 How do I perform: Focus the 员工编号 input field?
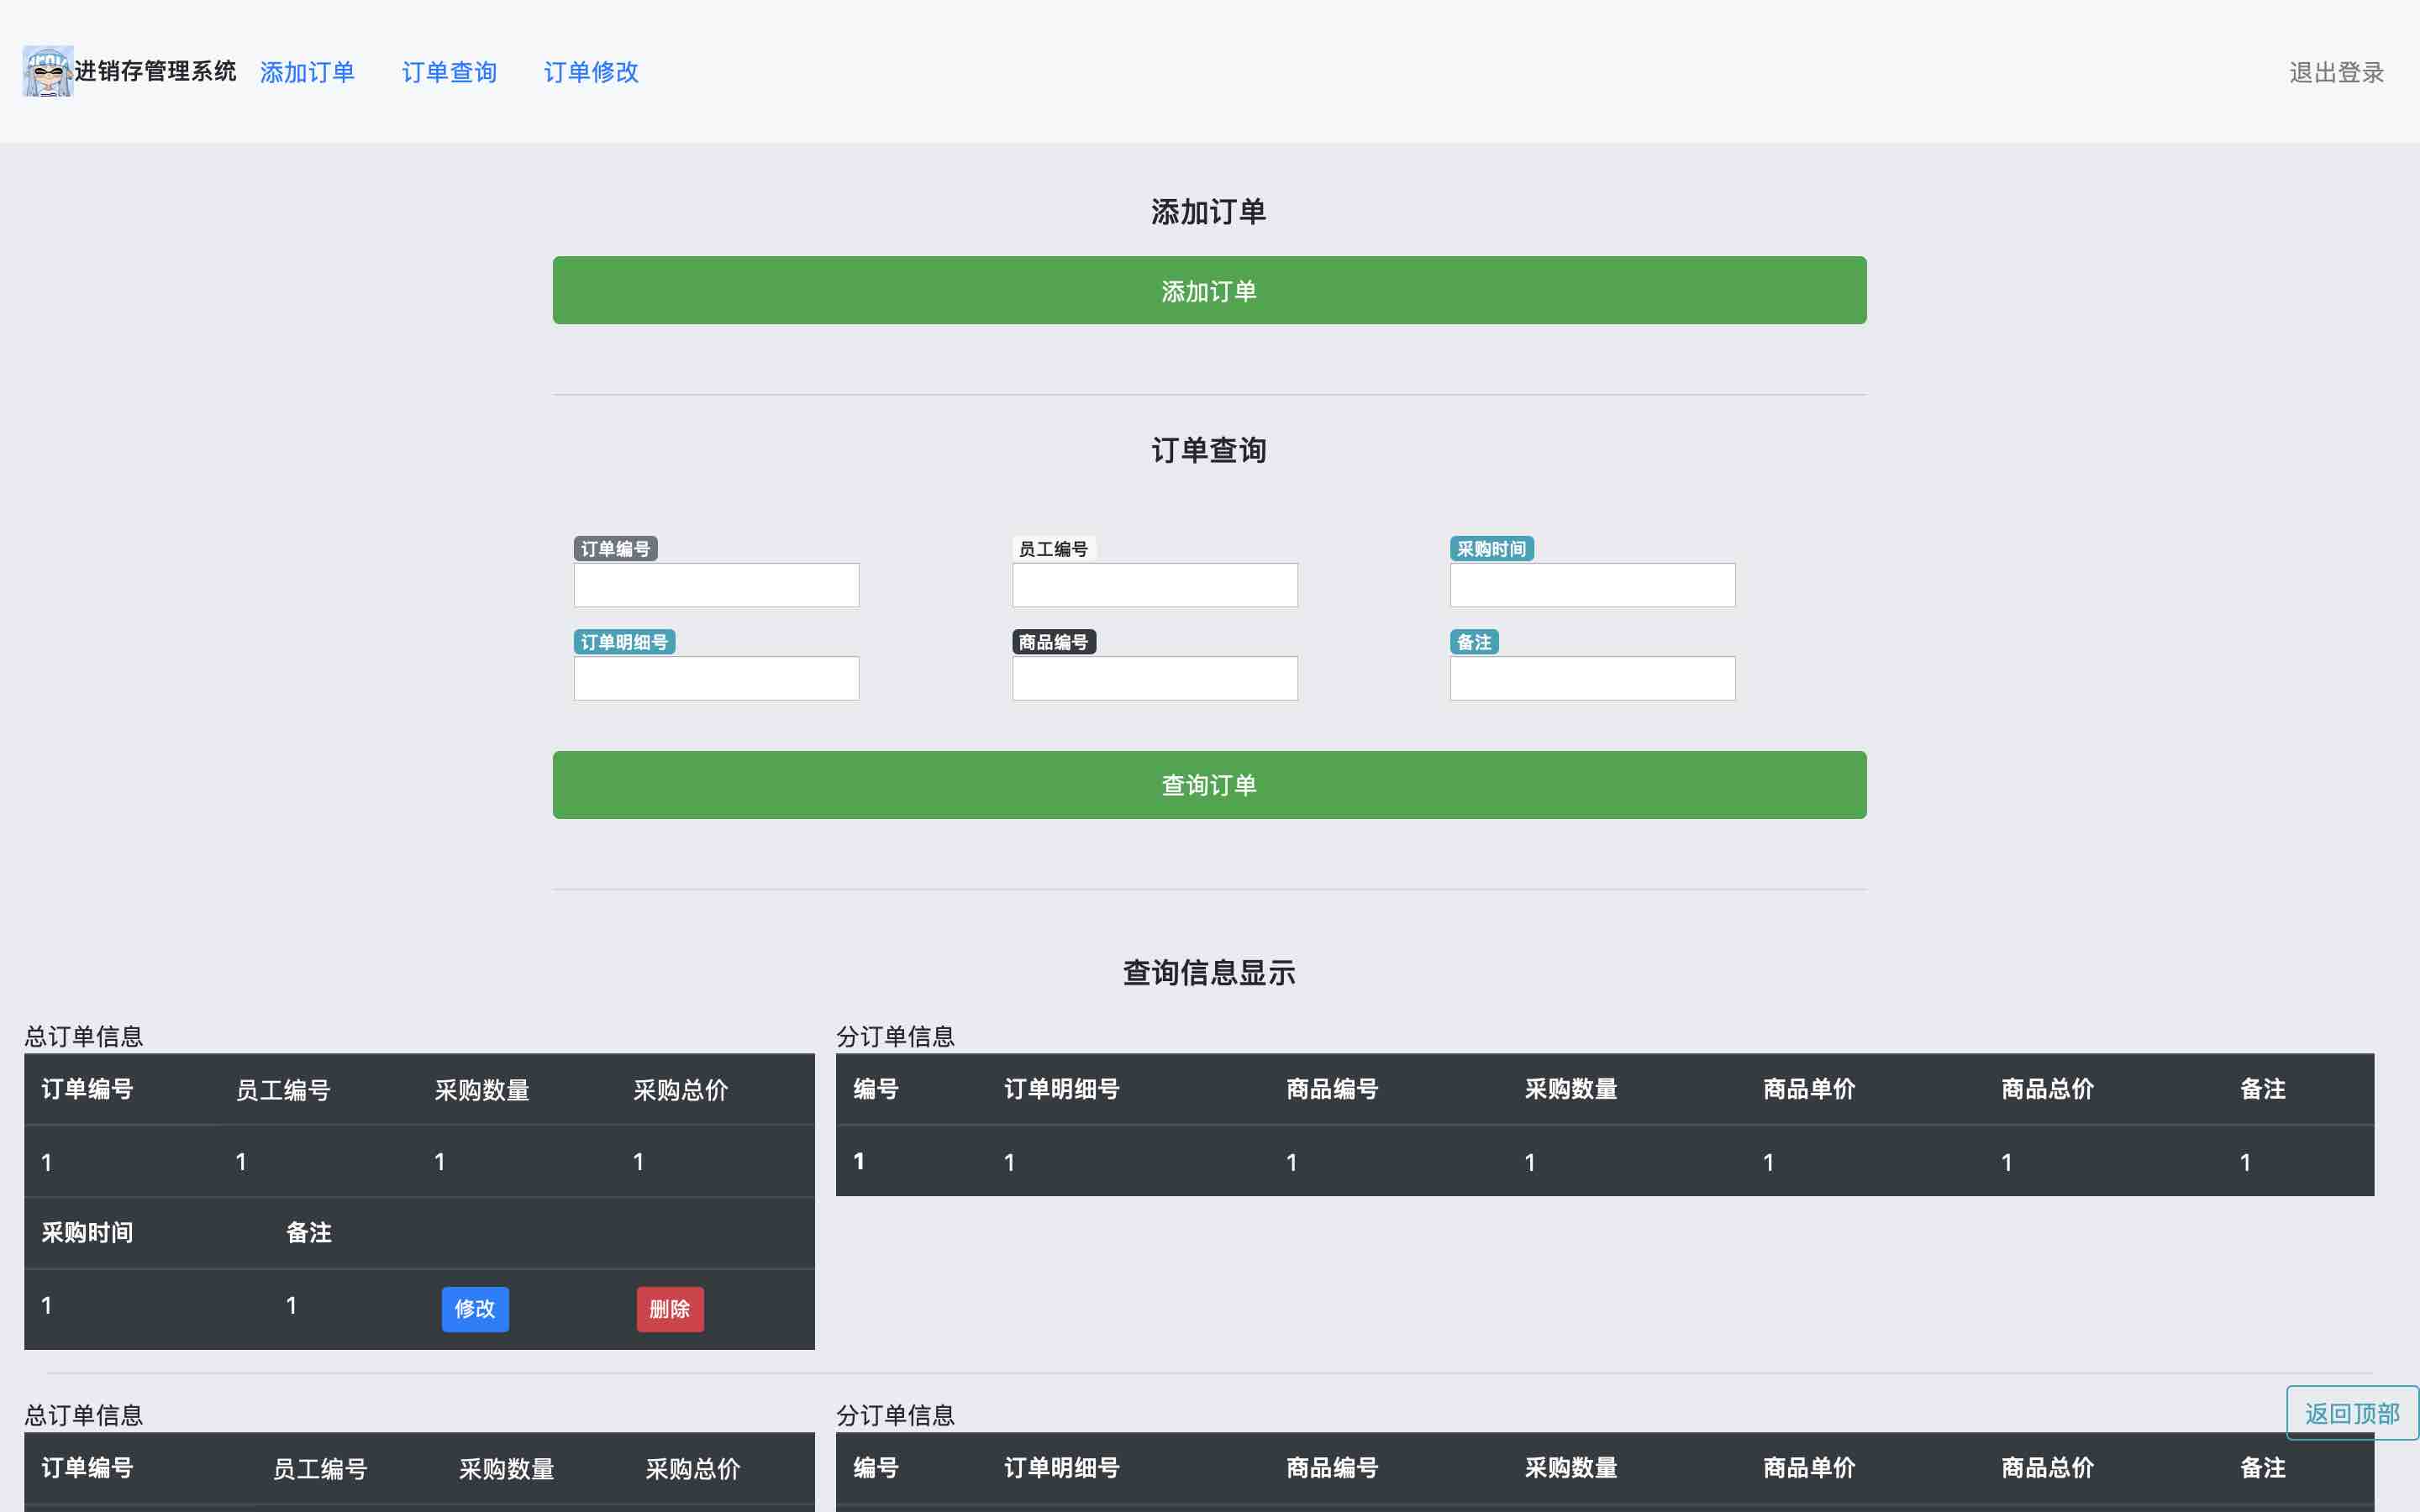[1154, 585]
